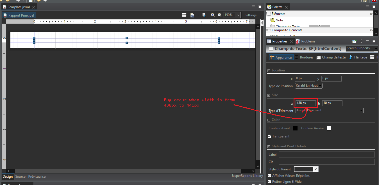The image size is (379, 185).
Task: Click the Zoom In magnifier icon
Action: coord(213,15)
